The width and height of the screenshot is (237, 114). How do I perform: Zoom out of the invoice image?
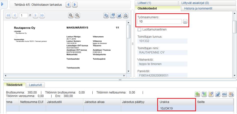click(77, 15)
